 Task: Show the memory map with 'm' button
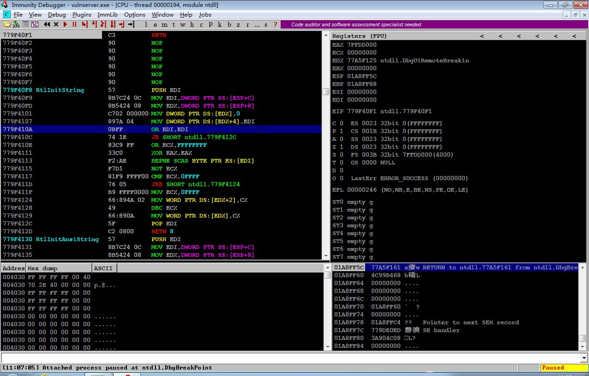164,24
